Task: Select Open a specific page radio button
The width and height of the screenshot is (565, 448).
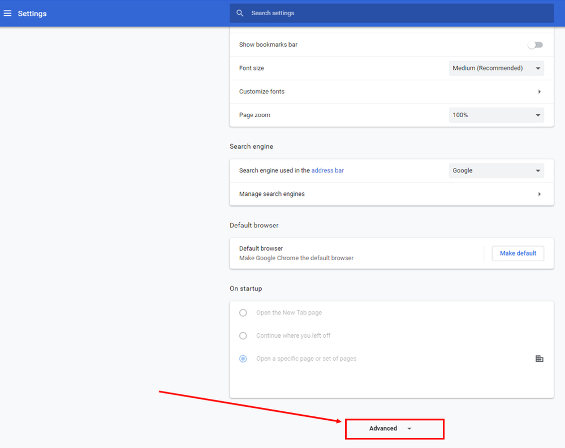Action: click(243, 359)
